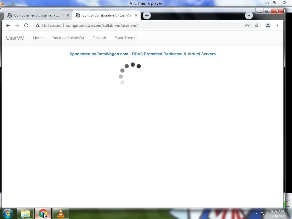Reload the page with the refresh icon

point(26,25)
